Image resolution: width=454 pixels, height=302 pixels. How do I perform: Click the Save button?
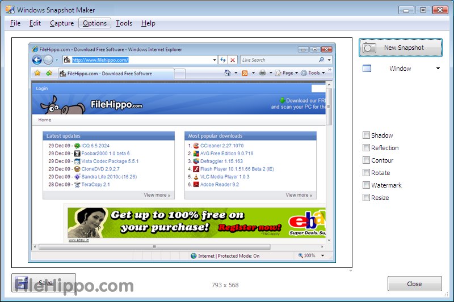tap(44, 283)
